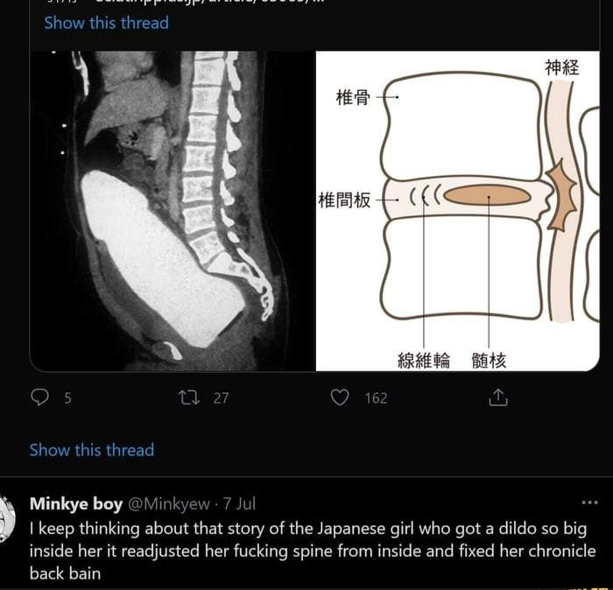Open the three-dot menu on Minkye boy's tweet
The width and height of the screenshot is (613, 590).
point(589,502)
